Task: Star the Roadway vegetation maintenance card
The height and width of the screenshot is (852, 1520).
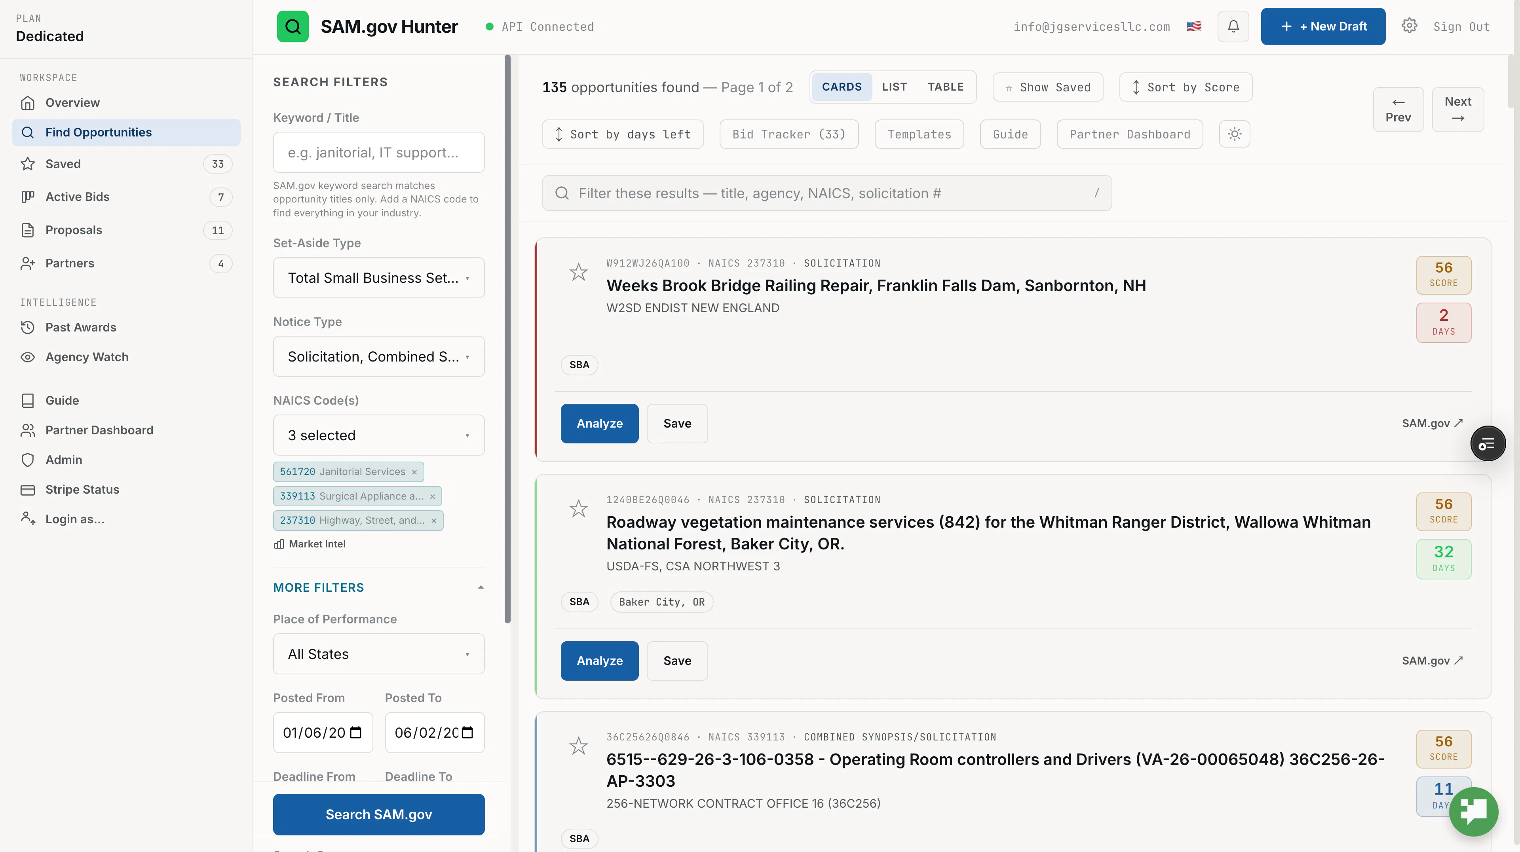Action: tap(578, 508)
